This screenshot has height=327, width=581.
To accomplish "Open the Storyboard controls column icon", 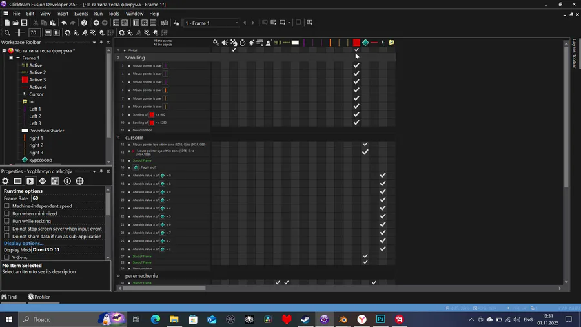I will [x=234, y=43].
